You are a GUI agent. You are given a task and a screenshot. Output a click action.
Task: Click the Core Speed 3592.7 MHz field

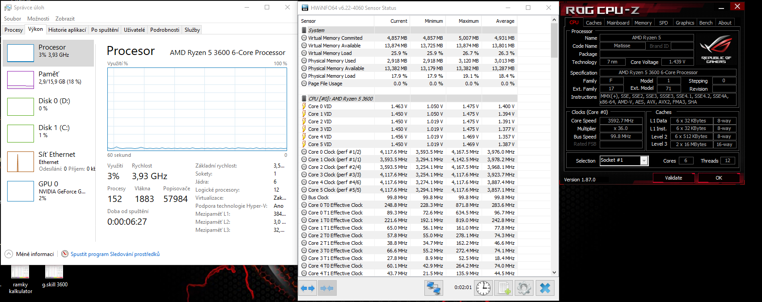pos(621,121)
